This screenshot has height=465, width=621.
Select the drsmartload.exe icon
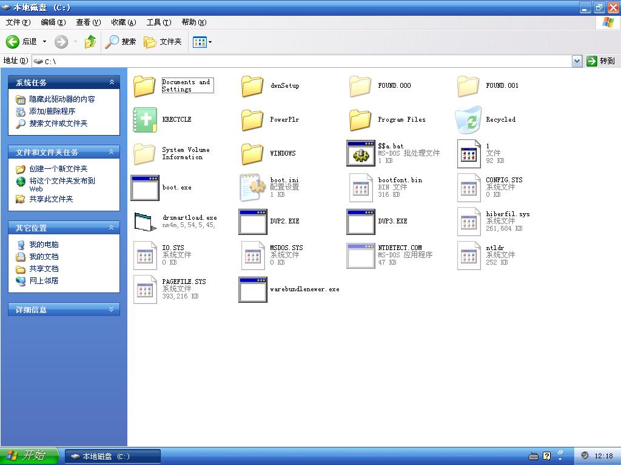pos(145,222)
